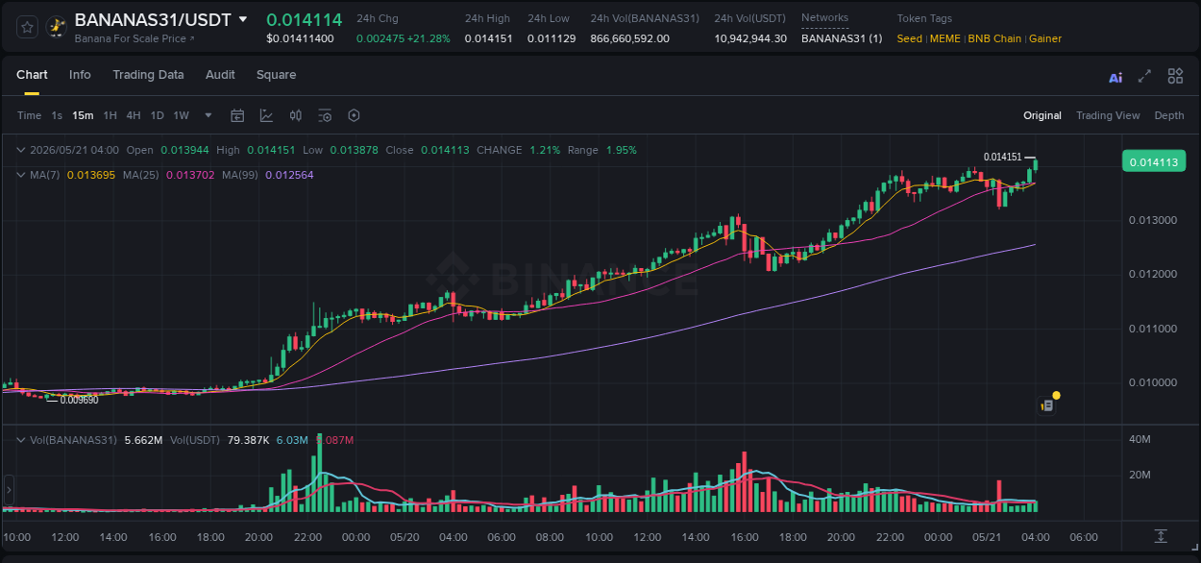
Task: Click the 0.014151 high price label on chart
Action: click(x=1002, y=157)
